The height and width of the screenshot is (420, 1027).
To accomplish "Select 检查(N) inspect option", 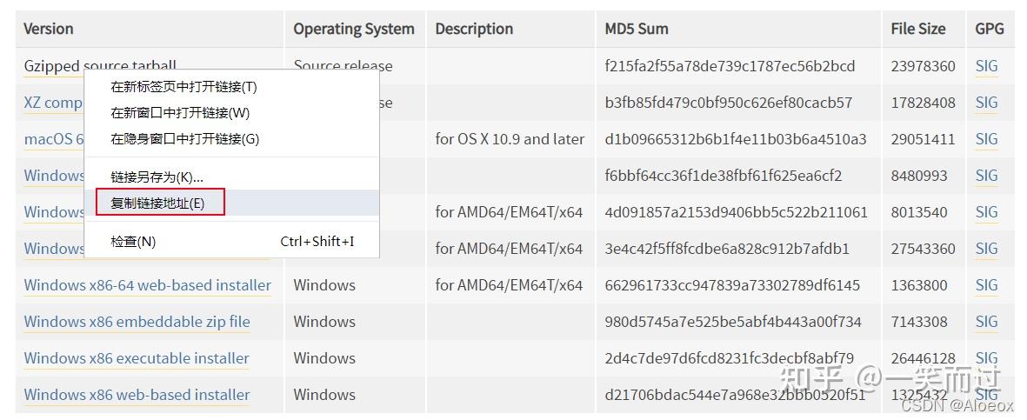I will pos(133,242).
